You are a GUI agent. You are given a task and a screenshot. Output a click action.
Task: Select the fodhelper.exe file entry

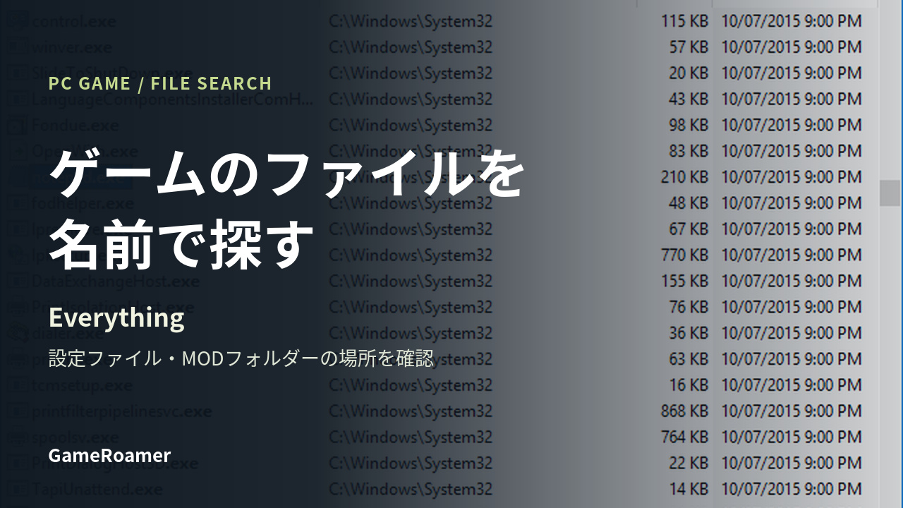pyautogui.click(x=83, y=203)
